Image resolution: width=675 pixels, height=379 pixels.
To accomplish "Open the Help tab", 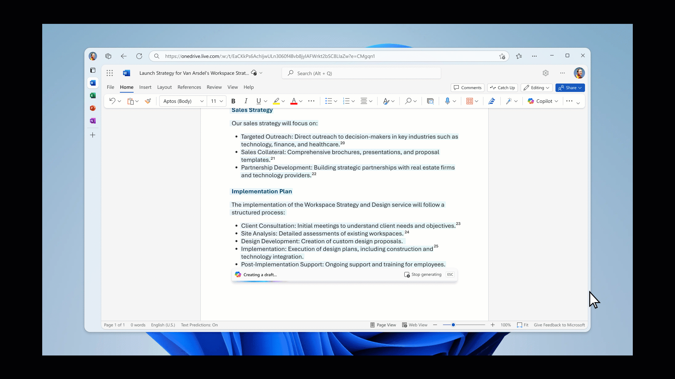I will pyautogui.click(x=249, y=87).
